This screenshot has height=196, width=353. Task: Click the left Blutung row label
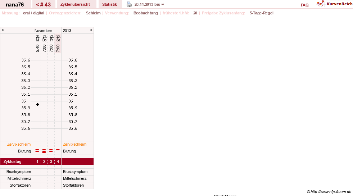pyautogui.click(x=24, y=151)
